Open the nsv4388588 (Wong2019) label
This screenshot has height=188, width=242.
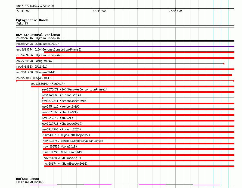click(x=60, y=146)
